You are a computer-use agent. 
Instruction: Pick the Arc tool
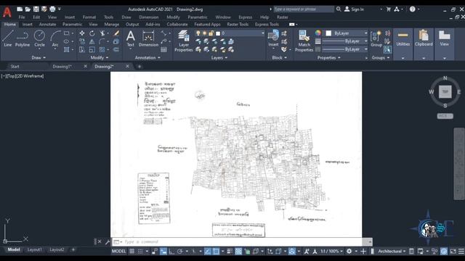click(x=55, y=38)
